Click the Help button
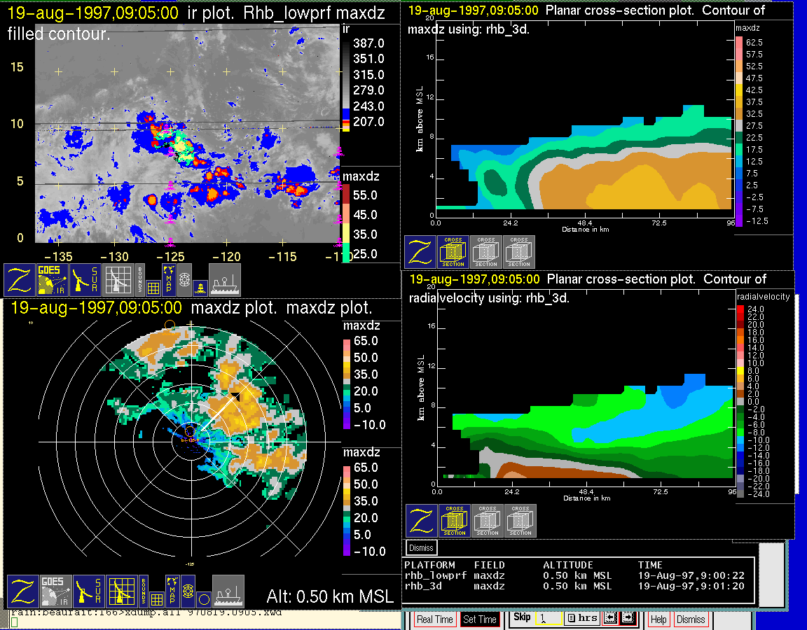The image size is (807, 630). pos(658,619)
